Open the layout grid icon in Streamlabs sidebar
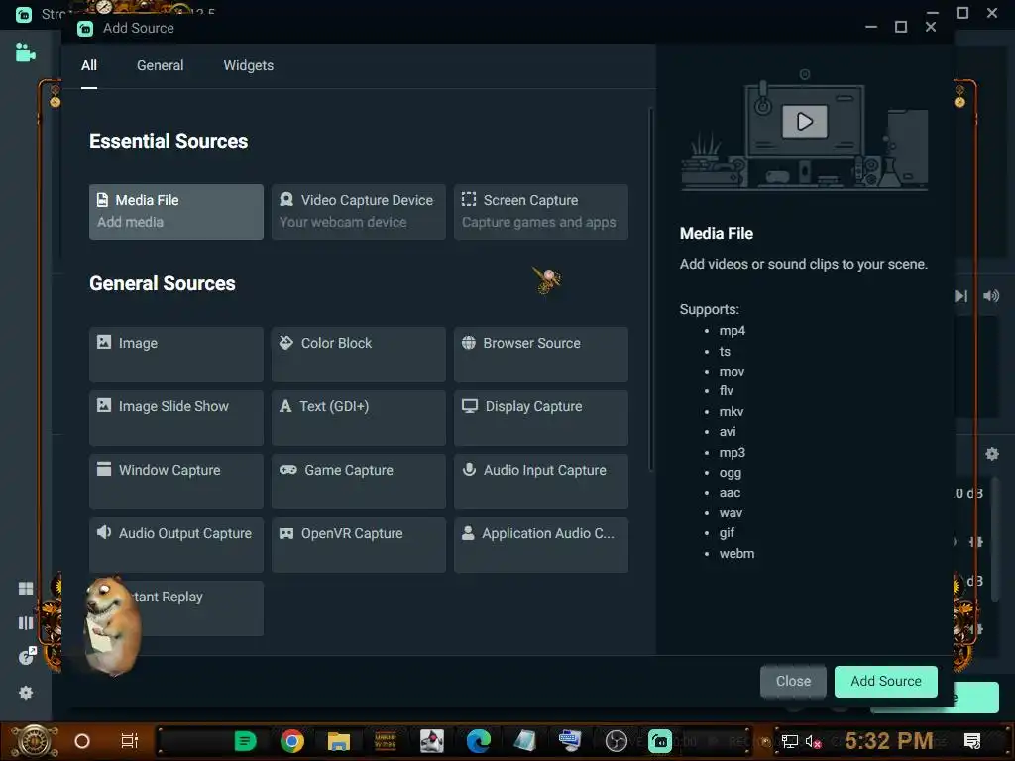This screenshot has width=1015, height=761. pyautogui.click(x=26, y=589)
